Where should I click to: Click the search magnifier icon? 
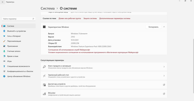pos(33,19)
